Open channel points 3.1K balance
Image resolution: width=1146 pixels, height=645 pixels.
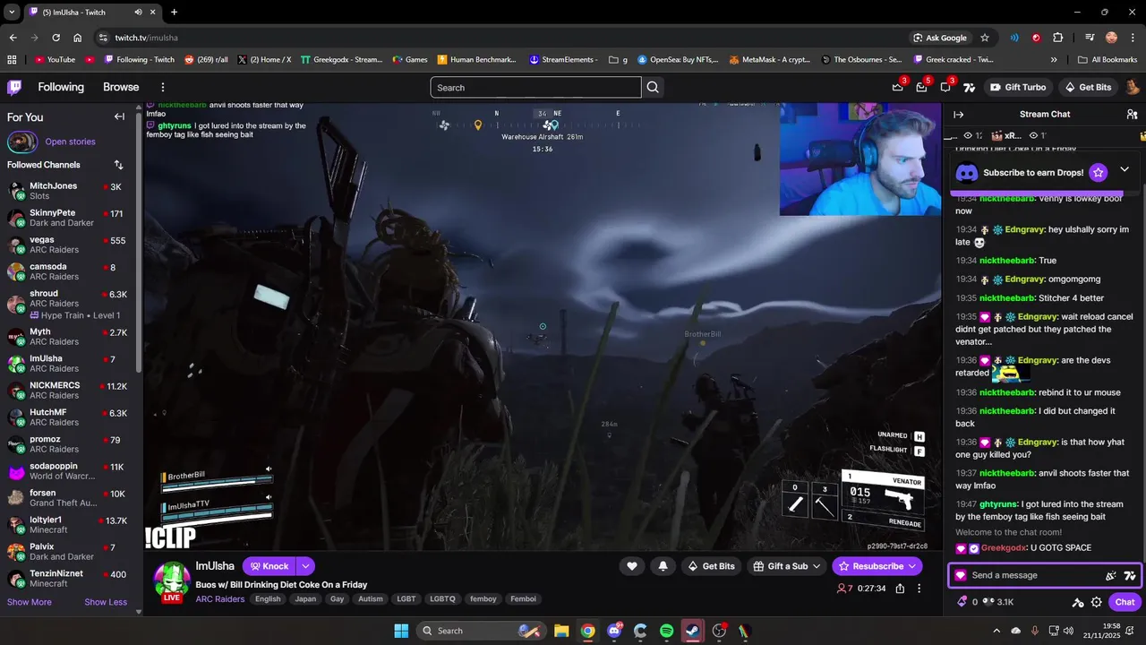997,602
